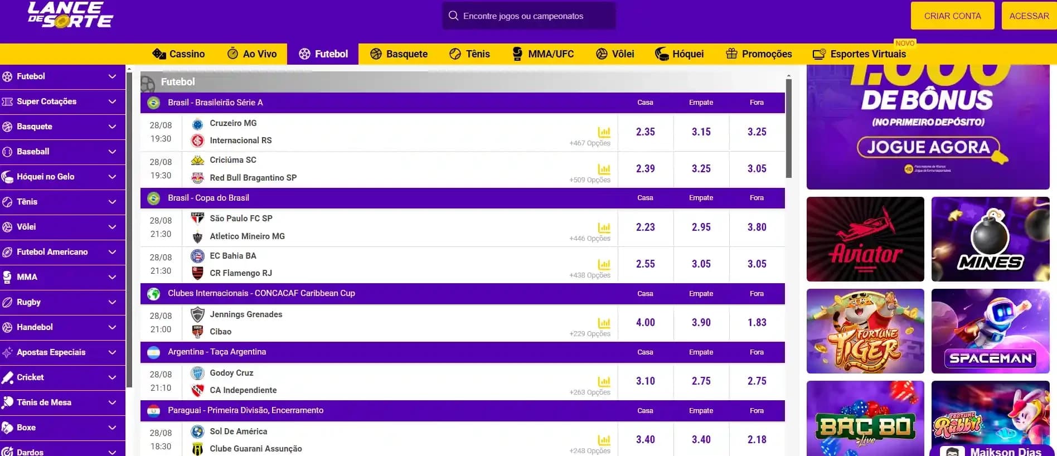Switch to the Ao Vivo tab

[x=252, y=54]
